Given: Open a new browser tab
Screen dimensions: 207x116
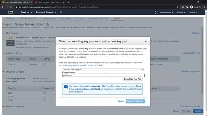Looking at the screenshot, I should (69, 2).
